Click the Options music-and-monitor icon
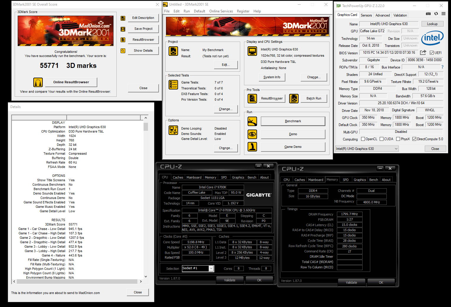The width and height of the screenshot is (451, 307). tap(173, 130)
